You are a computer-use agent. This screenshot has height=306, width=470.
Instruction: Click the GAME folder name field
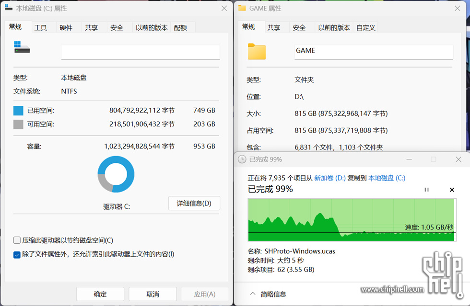374,52
